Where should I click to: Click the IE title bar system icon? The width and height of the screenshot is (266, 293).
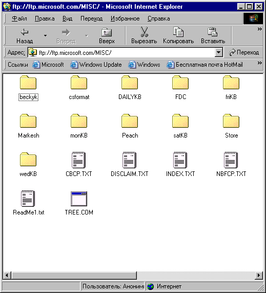click(7, 7)
